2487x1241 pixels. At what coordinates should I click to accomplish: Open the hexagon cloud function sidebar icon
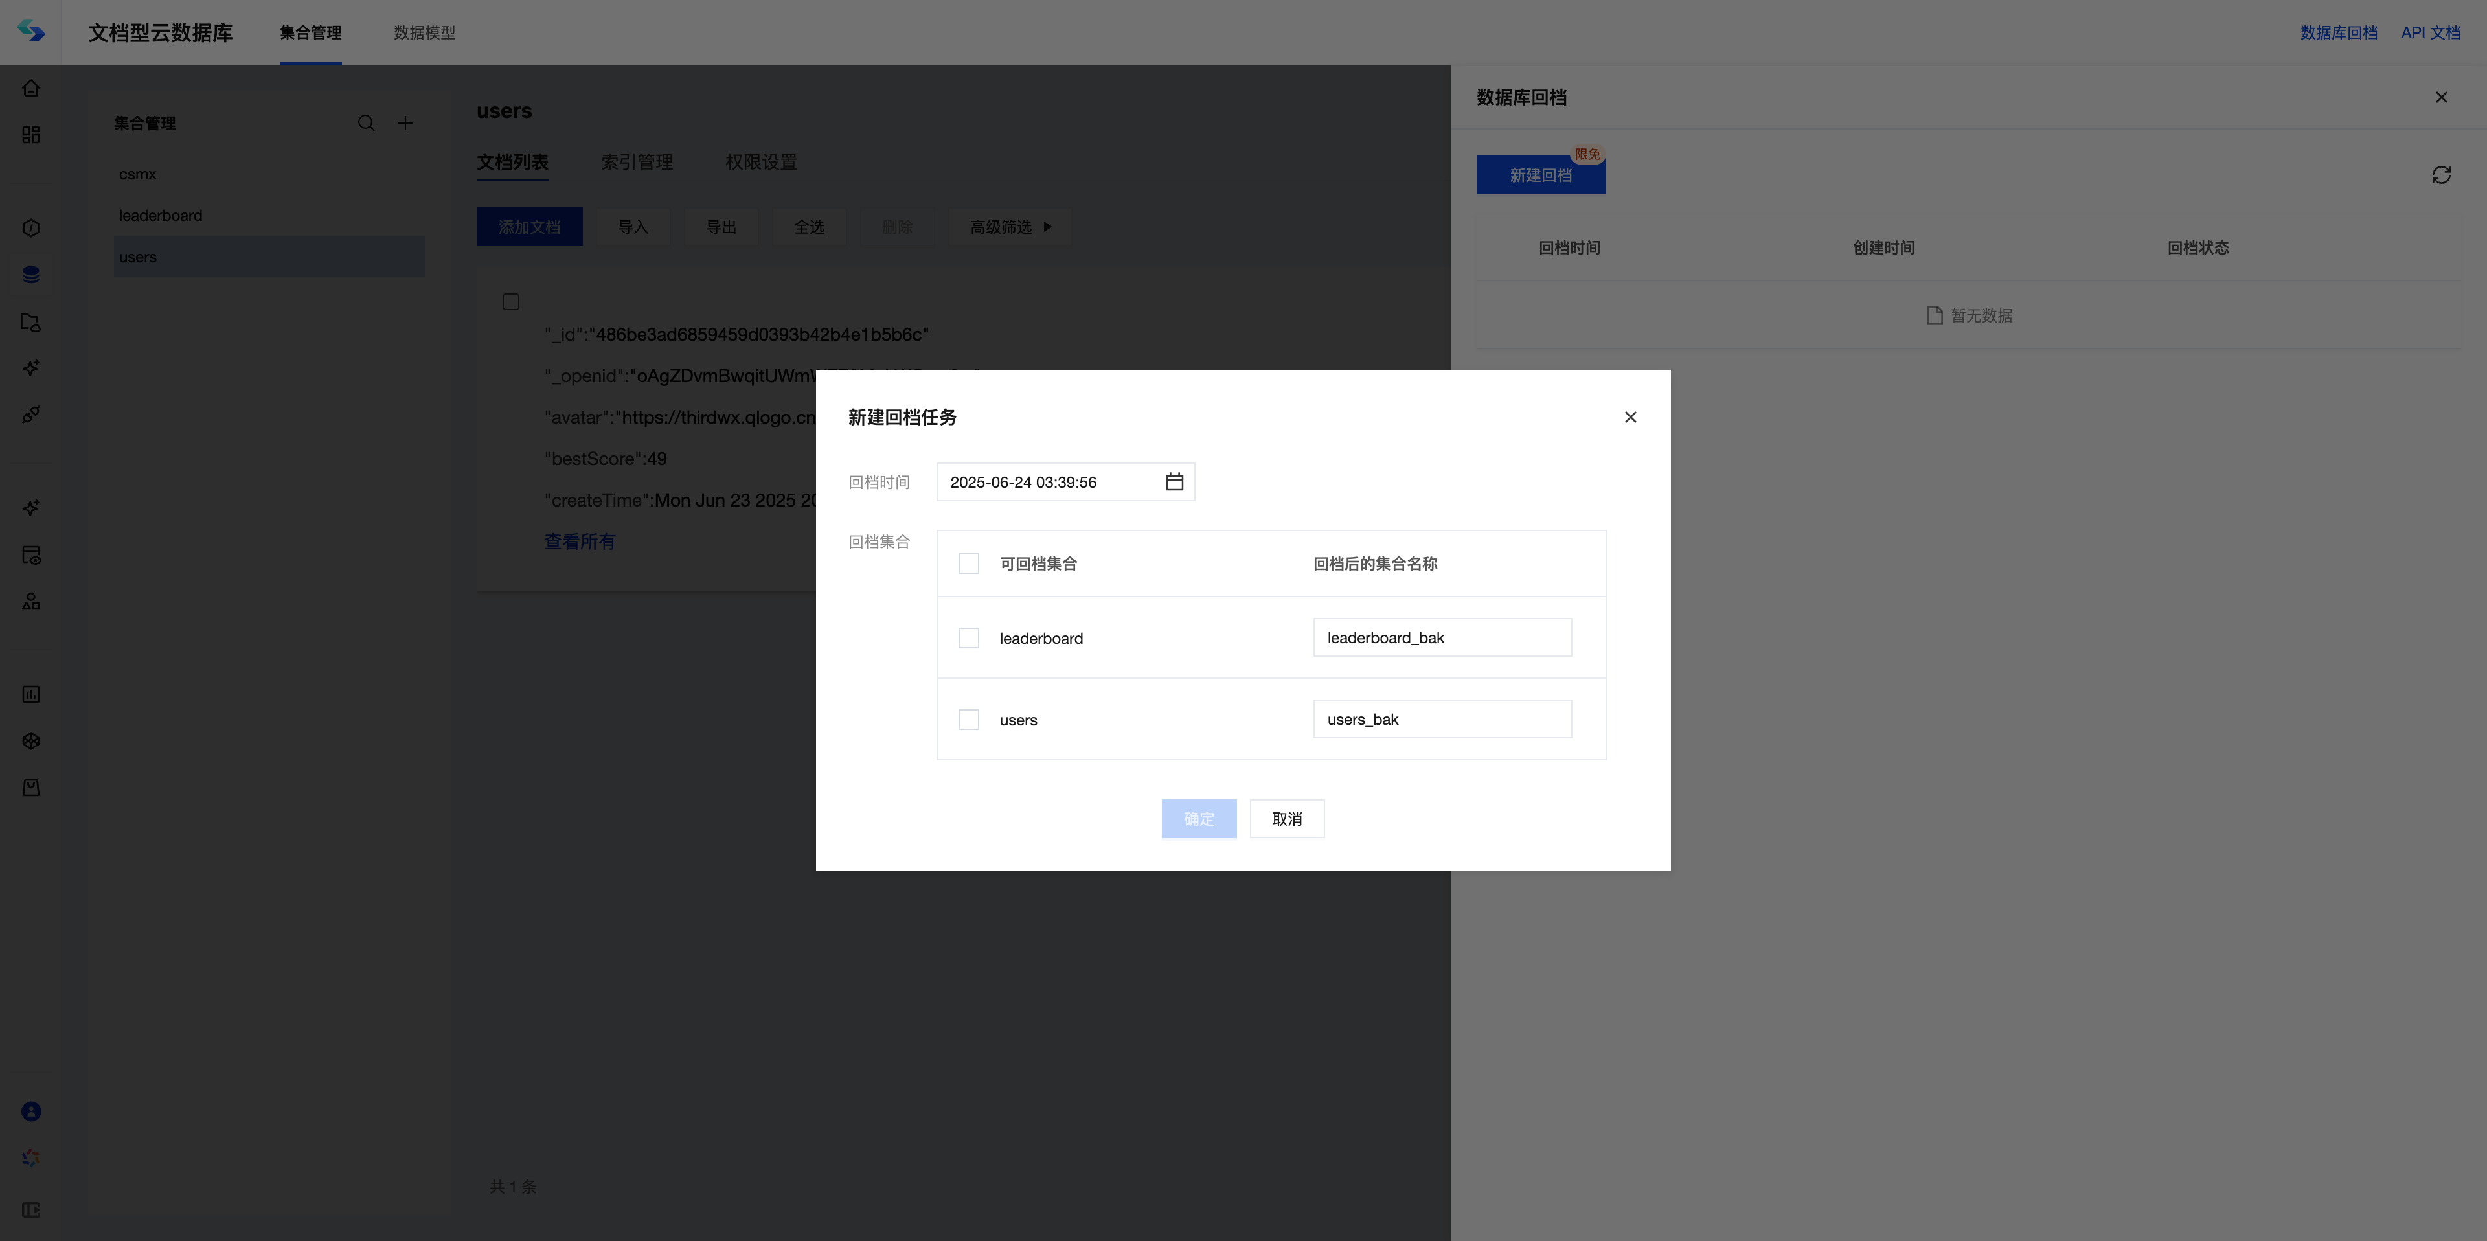(31, 228)
